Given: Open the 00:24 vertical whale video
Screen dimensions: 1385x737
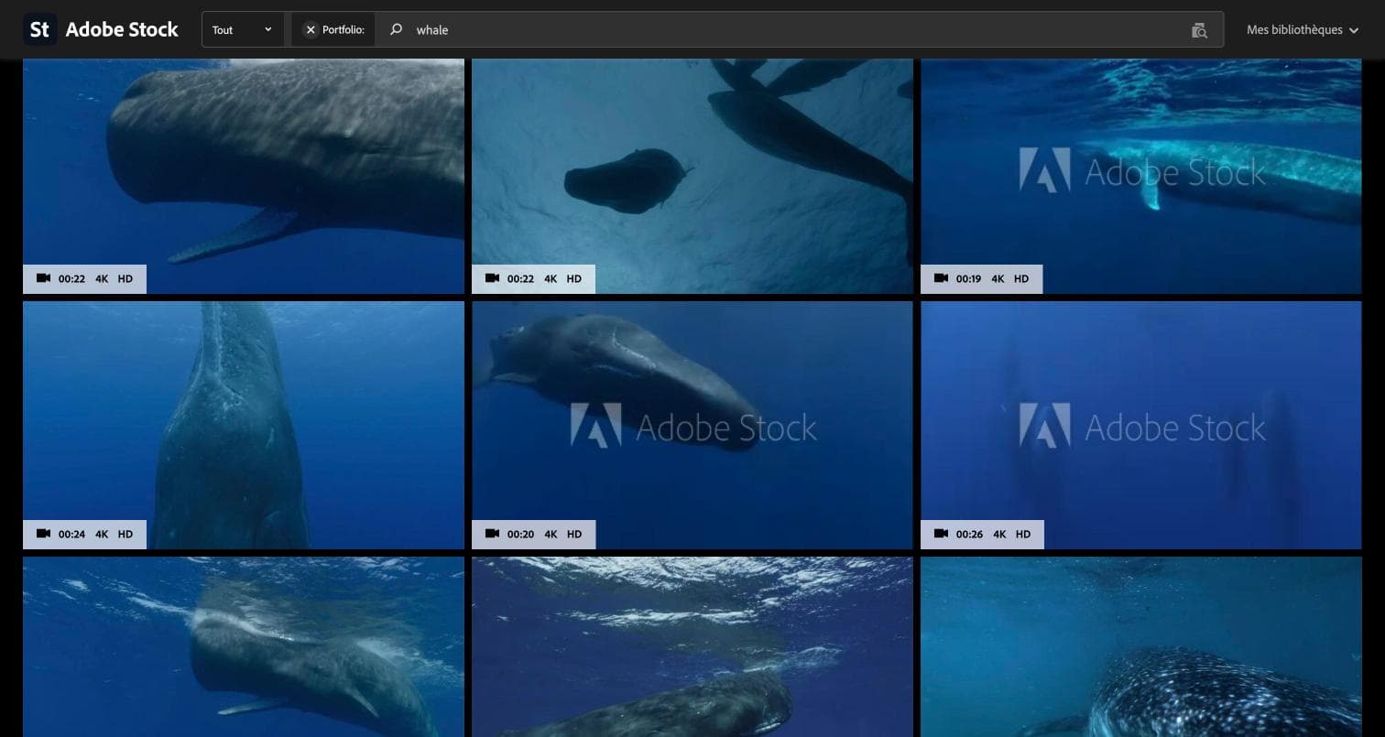Looking at the screenshot, I should pos(244,426).
